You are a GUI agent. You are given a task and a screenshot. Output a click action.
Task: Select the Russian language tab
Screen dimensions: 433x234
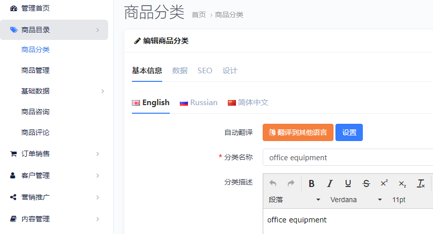pyautogui.click(x=199, y=103)
